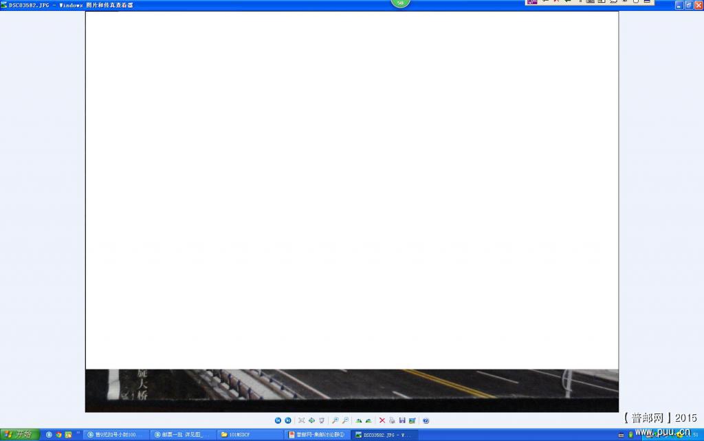The image size is (704, 441).
Task: Click the Chrome quick launch icon
Action: click(x=58, y=435)
